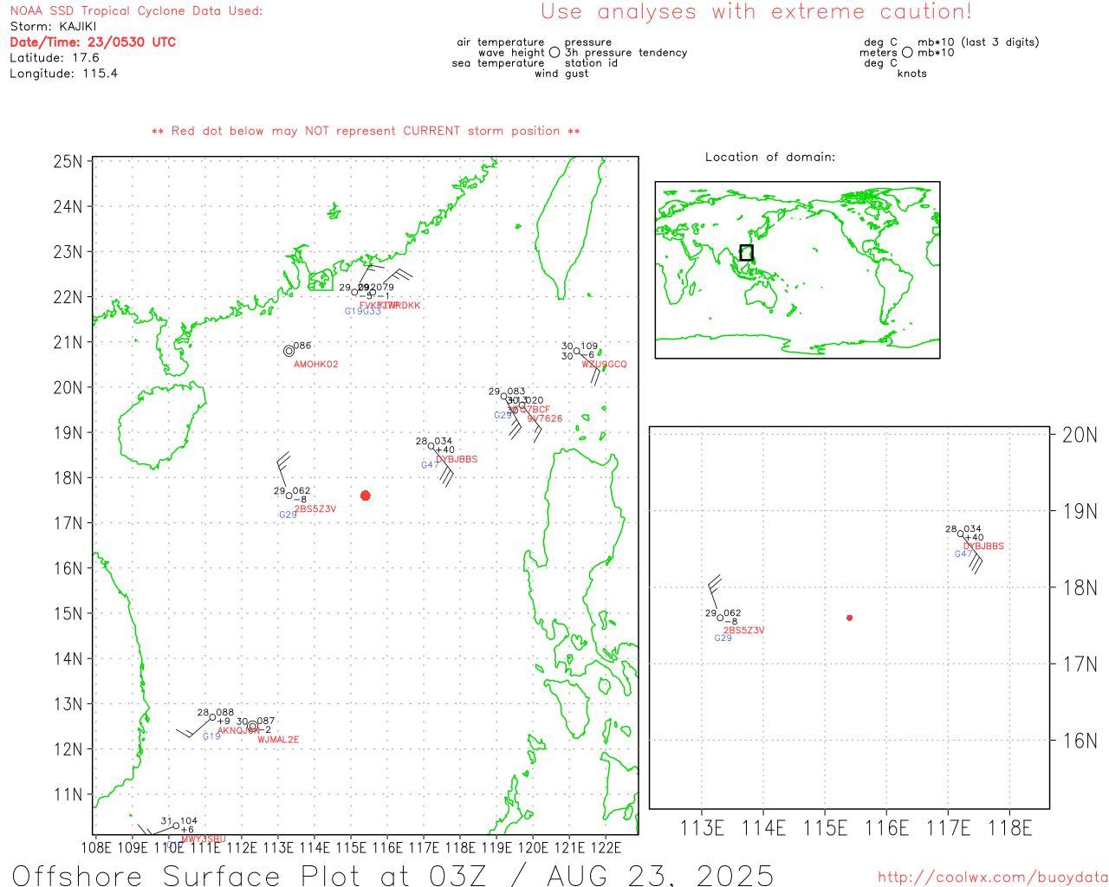Image resolution: width=1109 pixels, height=887 pixels.
Task: Click the 'Location of domain:' label
Action: click(x=770, y=157)
